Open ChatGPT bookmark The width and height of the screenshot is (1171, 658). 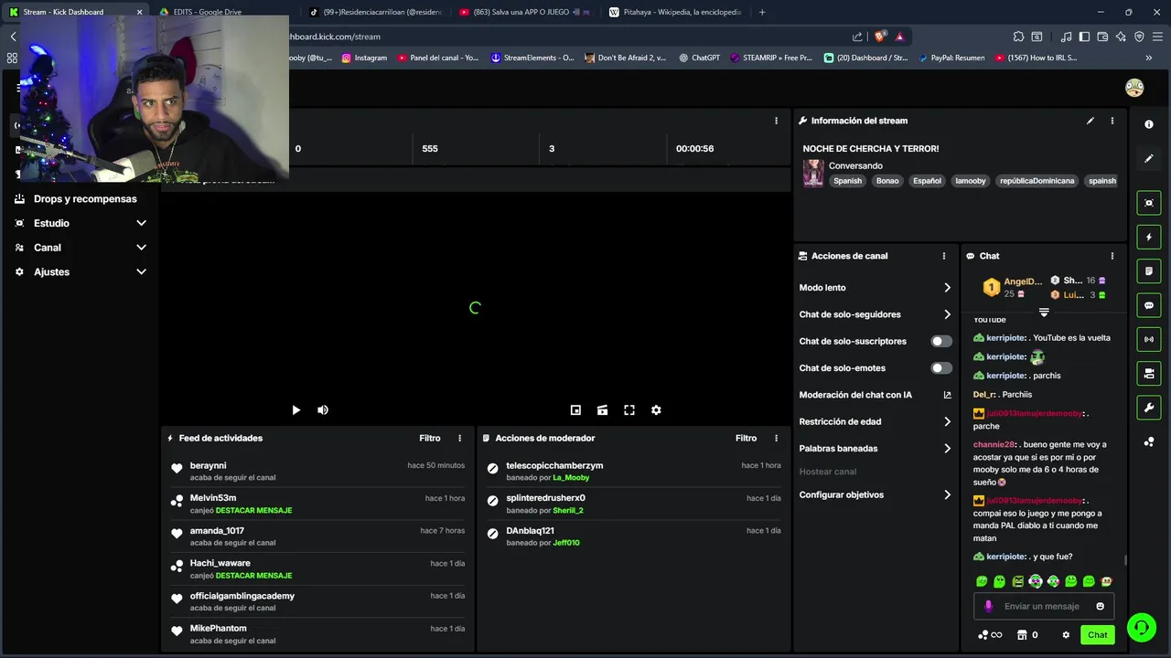click(x=700, y=58)
